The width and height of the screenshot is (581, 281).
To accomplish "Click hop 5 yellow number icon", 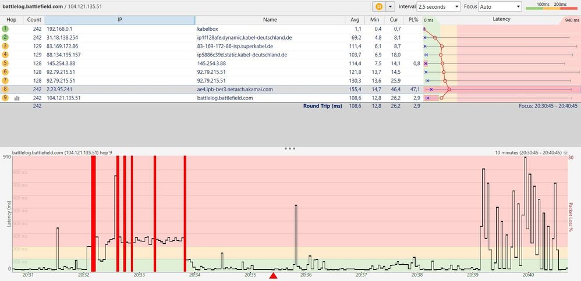I will click(5, 63).
